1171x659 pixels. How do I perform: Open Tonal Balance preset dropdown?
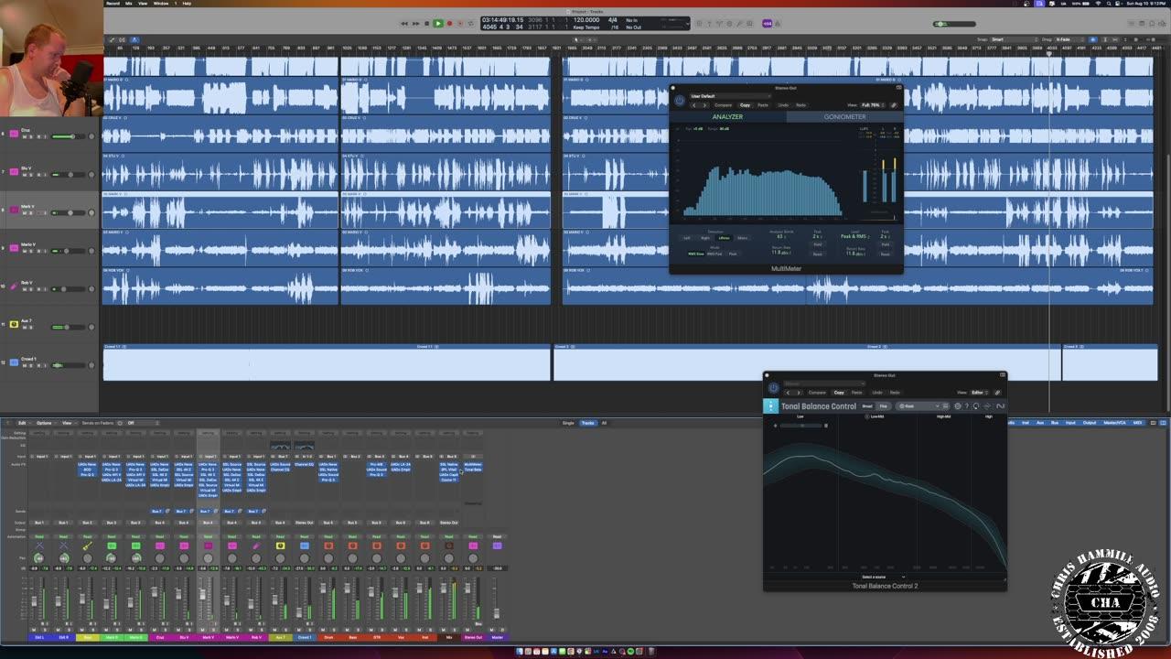(824, 384)
